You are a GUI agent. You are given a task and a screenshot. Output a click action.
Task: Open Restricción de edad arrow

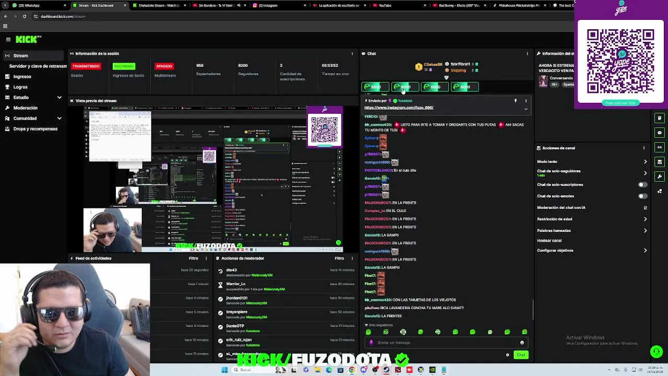click(x=645, y=219)
